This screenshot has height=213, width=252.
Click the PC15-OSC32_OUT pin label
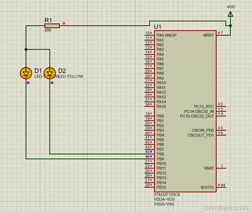[x=197, y=116]
